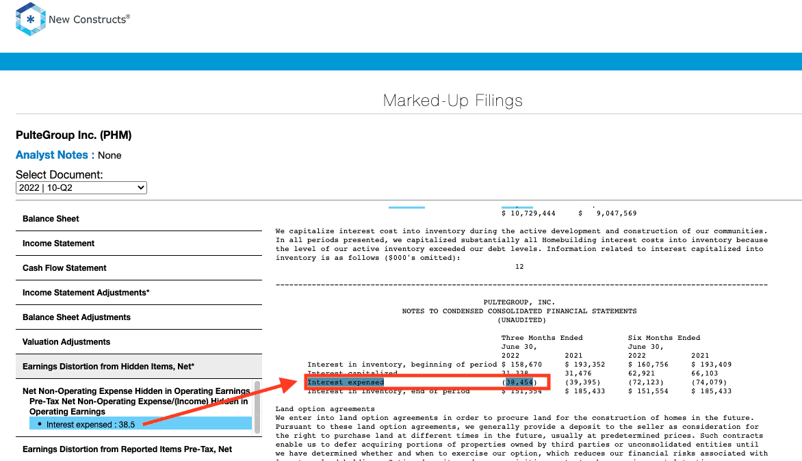802x461 pixels.
Task: Click the 62,921 interest capitalized value
Action: (x=641, y=373)
